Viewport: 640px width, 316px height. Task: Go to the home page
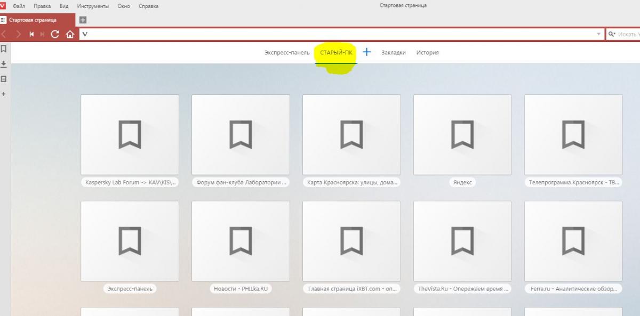click(69, 34)
